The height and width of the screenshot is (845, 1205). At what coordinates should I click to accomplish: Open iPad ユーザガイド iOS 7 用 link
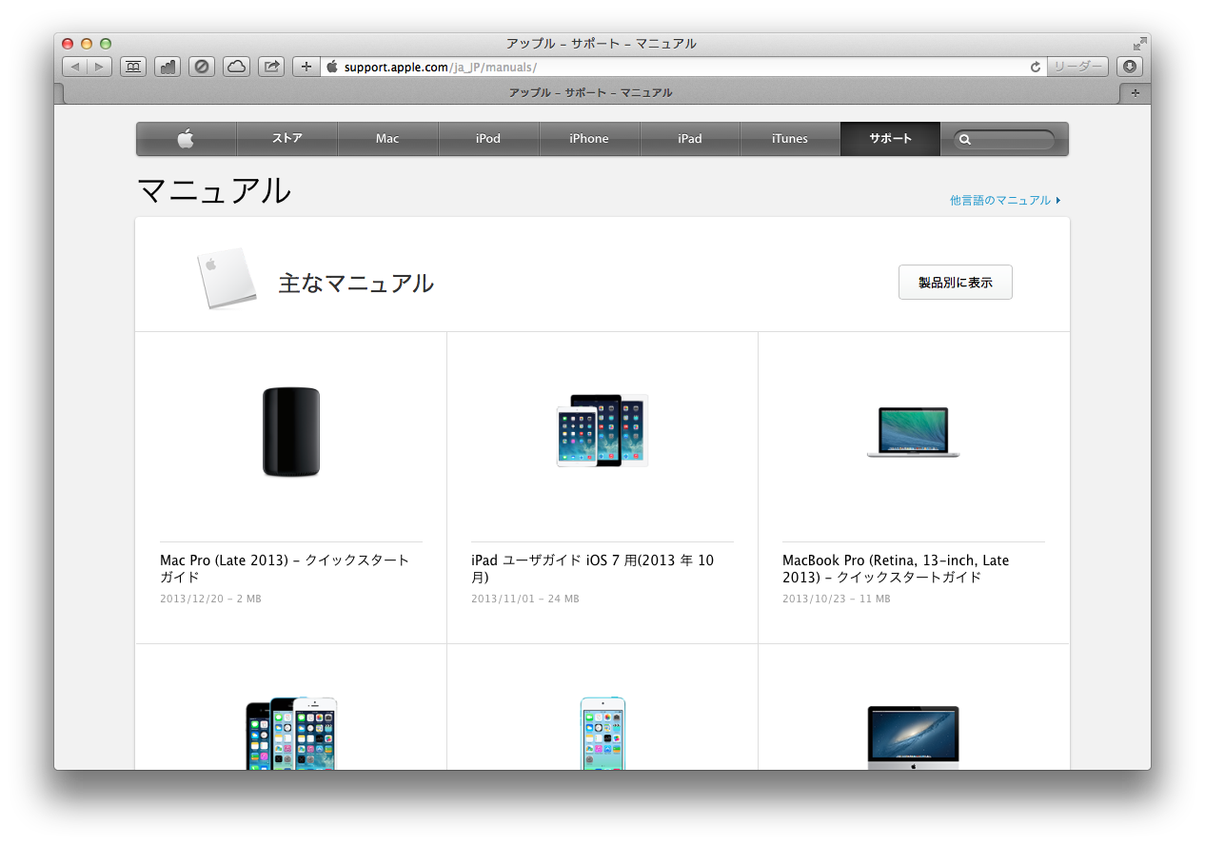pos(592,569)
